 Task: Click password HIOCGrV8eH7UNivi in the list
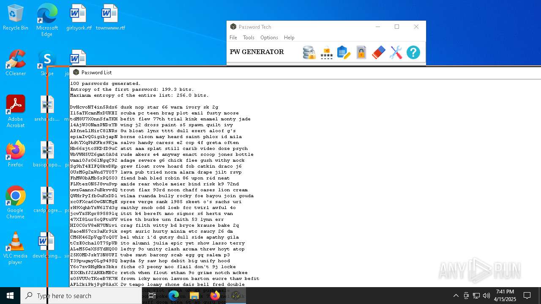coord(94,225)
